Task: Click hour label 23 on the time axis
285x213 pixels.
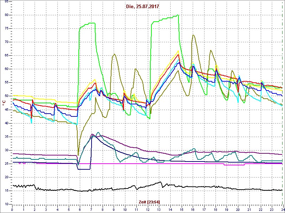Action: pos(271,209)
